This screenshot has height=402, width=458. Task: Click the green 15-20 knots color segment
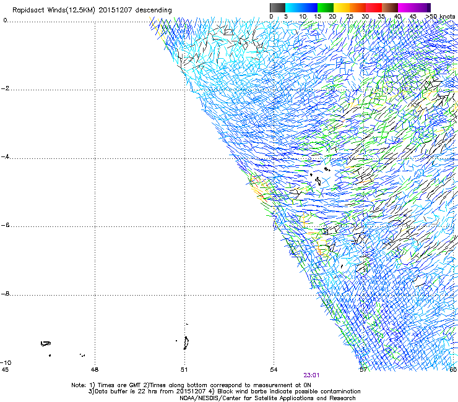pyautogui.click(x=326, y=7)
